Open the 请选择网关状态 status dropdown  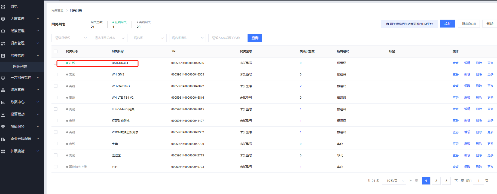[109, 38]
